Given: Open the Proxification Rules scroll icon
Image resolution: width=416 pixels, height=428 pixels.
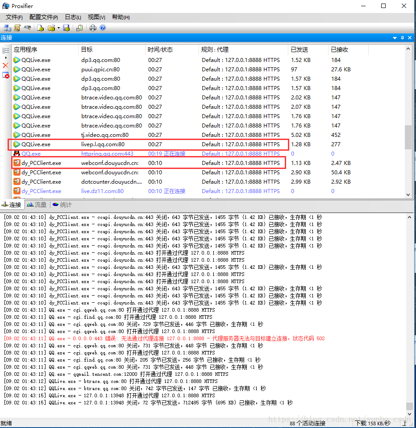Looking at the screenshot, I should point(17,28).
